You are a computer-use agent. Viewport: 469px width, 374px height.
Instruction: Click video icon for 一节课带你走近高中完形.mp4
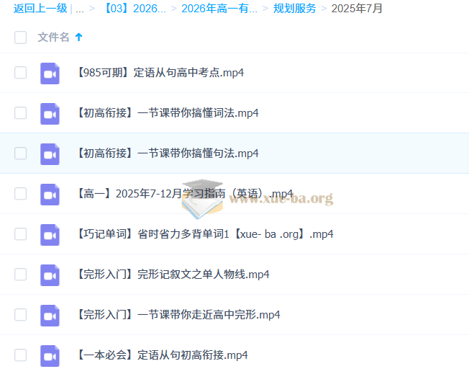(50, 315)
